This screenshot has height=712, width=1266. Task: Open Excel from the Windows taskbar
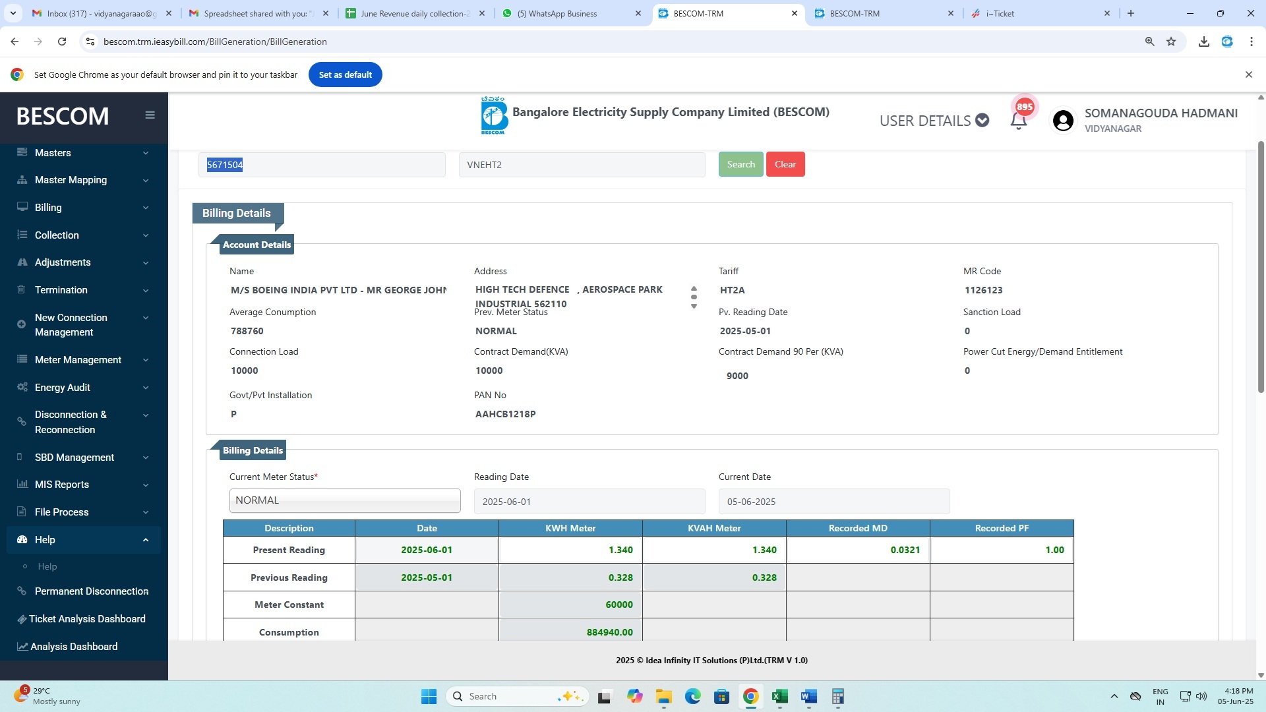tap(780, 696)
